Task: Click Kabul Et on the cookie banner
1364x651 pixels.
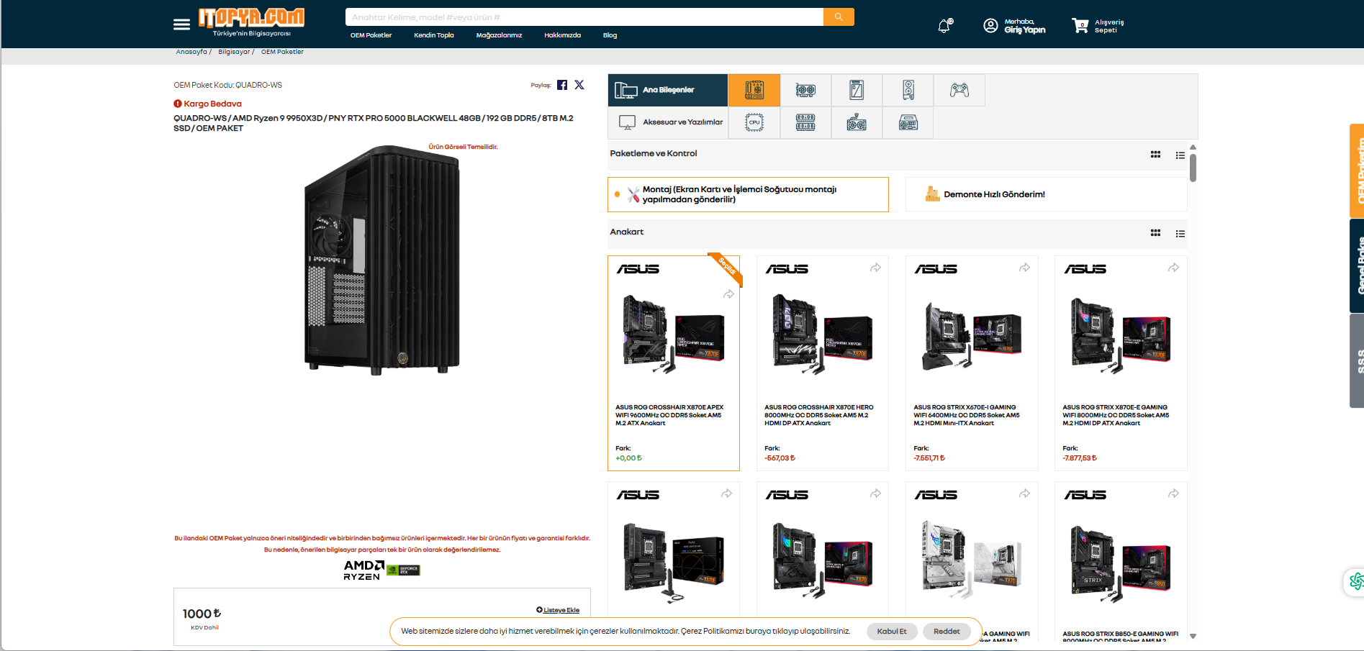Action: (892, 632)
